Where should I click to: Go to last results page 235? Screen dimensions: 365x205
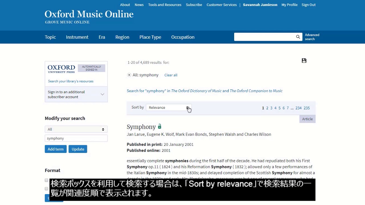(x=307, y=108)
